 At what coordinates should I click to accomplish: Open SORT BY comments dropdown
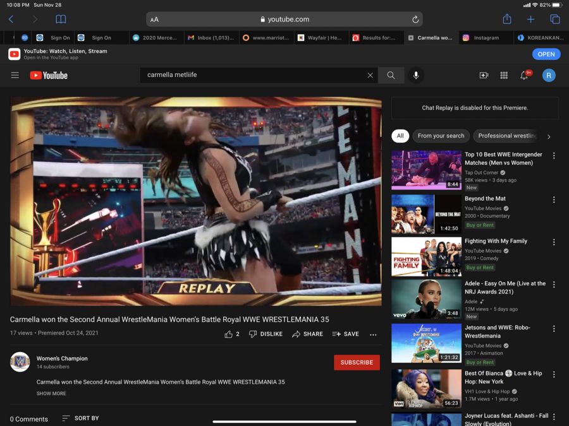pyautogui.click(x=80, y=418)
